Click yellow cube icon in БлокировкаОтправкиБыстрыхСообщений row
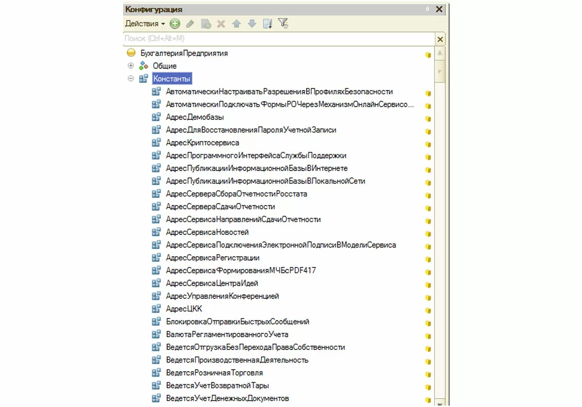The height and width of the screenshot is (407, 582). (428, 323)
